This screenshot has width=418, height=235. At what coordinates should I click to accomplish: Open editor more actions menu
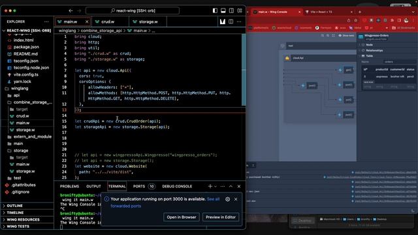coord(239,22)
